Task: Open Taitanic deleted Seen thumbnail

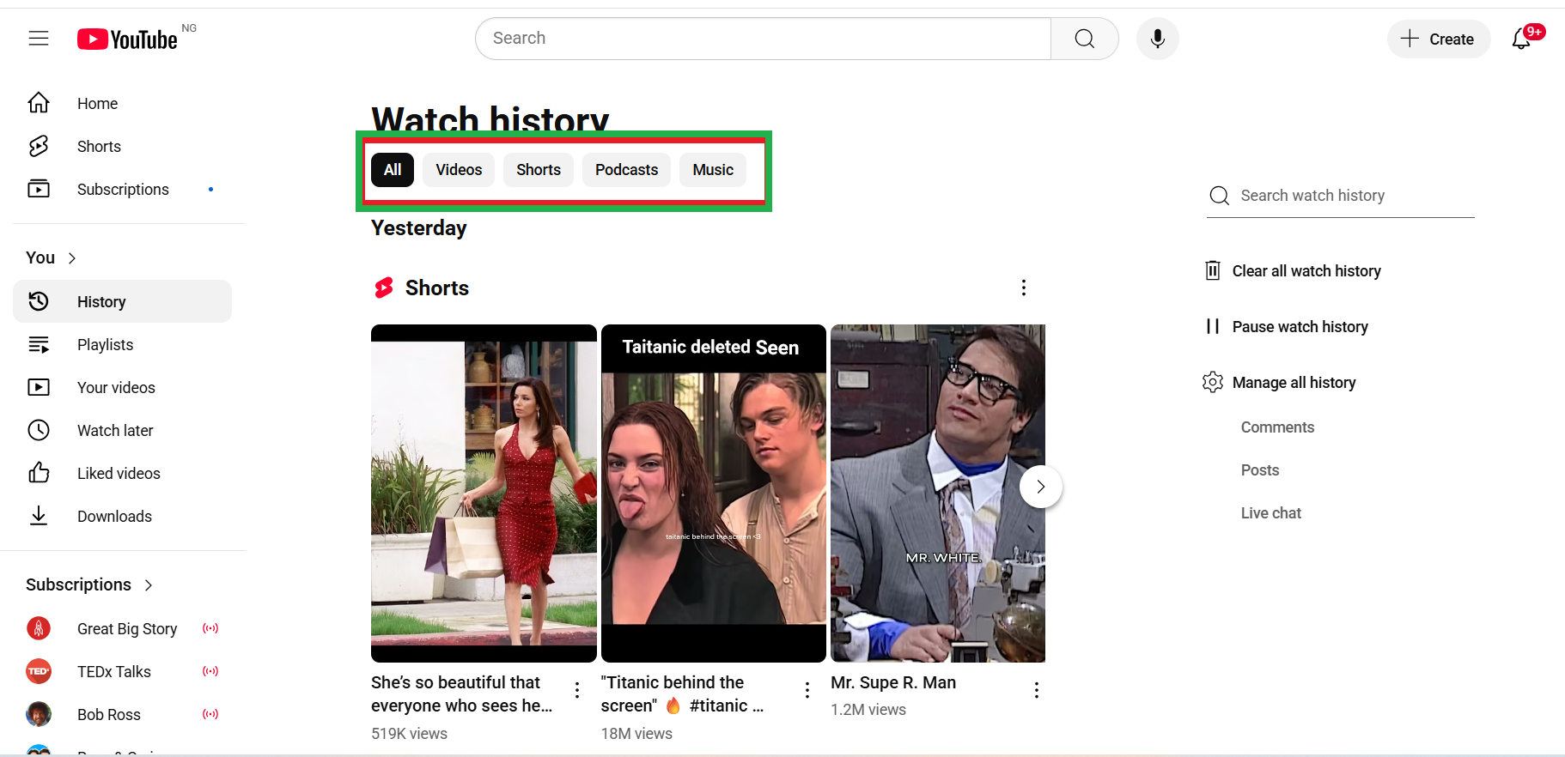Action: (x=714, y=494)
